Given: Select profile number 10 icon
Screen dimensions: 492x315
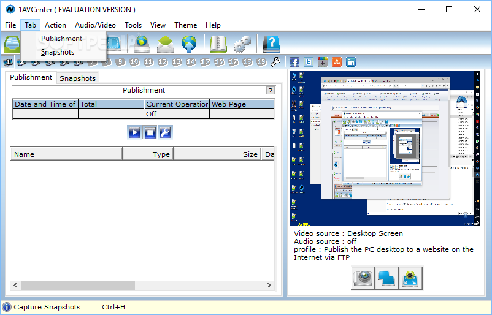Looking at the screenshot, I should point(134,62).
